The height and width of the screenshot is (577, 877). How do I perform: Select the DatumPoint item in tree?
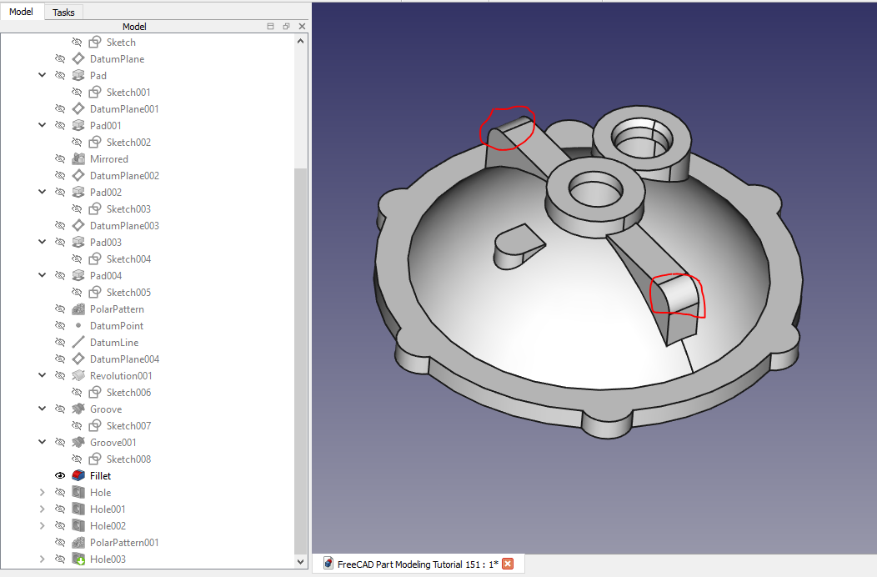(x=116, y=326)
